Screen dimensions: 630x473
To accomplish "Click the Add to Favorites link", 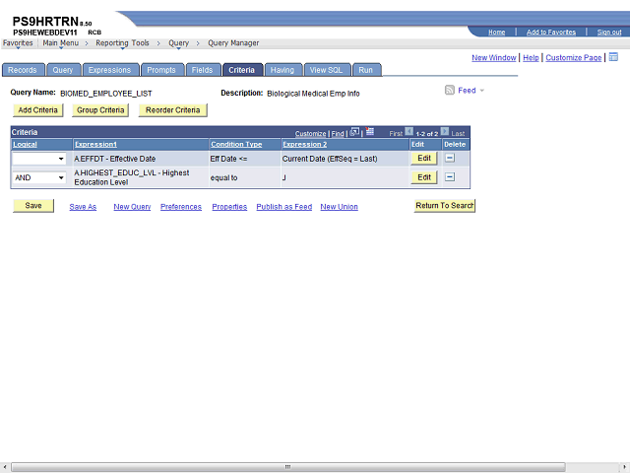I will [x=551, y=33].
